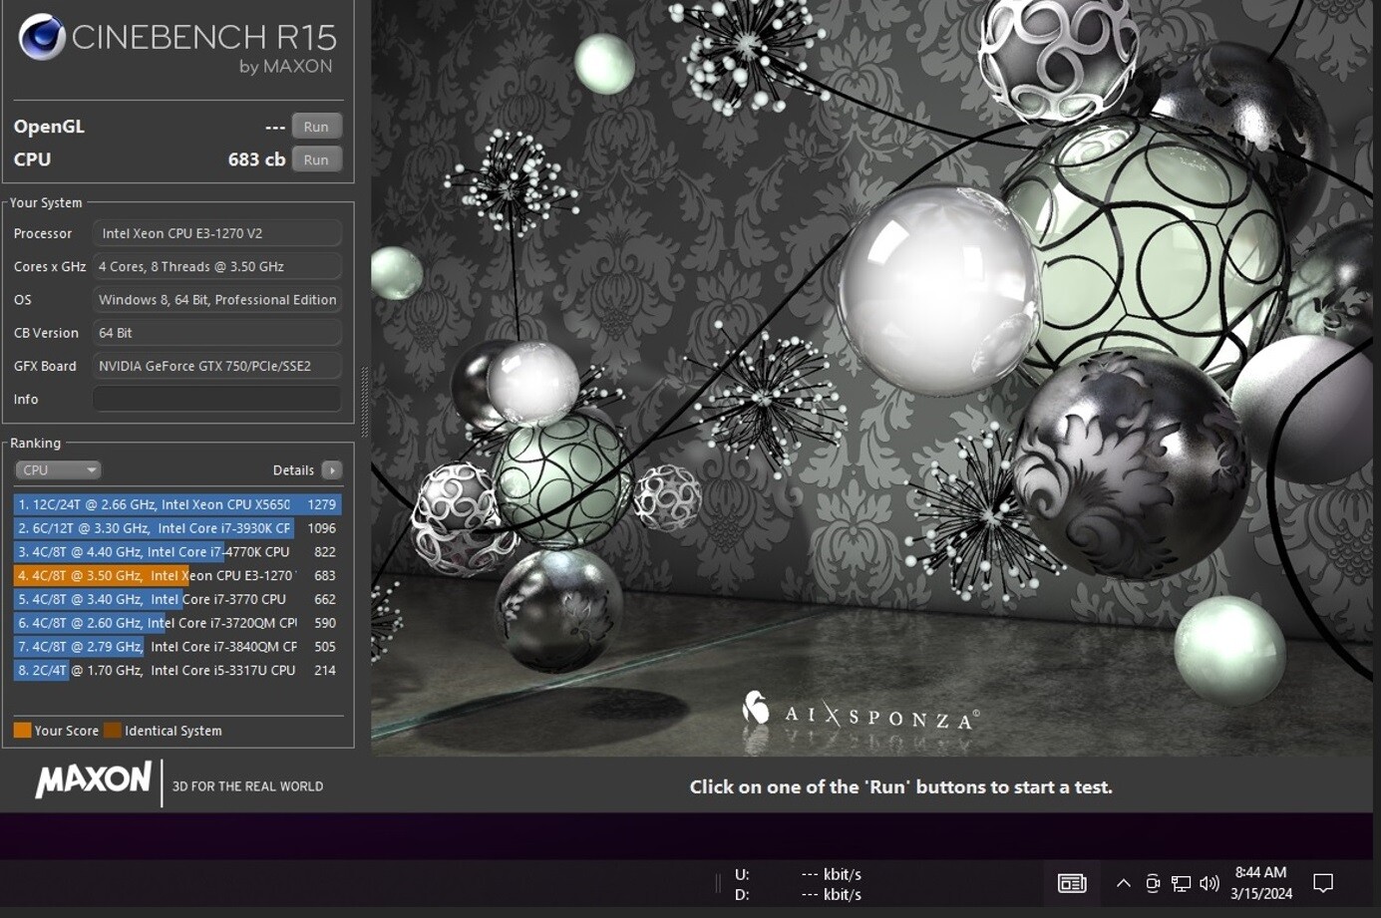Select highlighted Xeon E3-1270 ranking entry

click(x=177, y=575)
